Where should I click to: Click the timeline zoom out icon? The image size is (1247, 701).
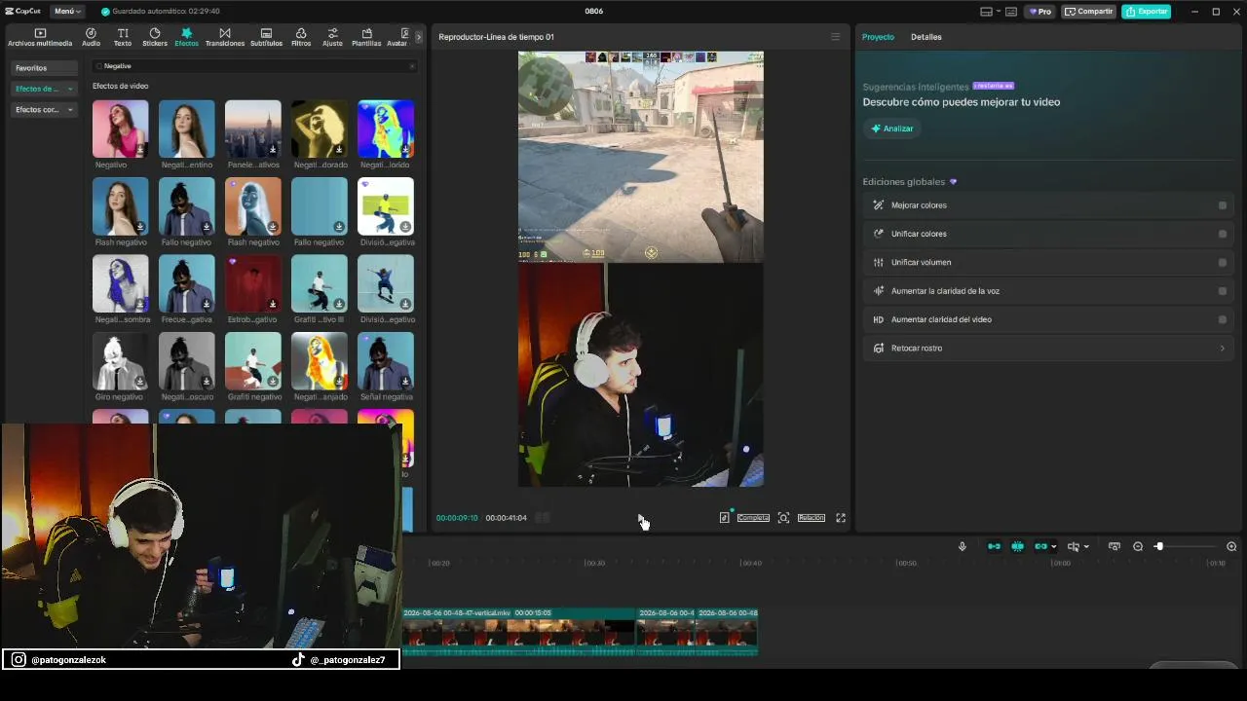pos(1138,547)
